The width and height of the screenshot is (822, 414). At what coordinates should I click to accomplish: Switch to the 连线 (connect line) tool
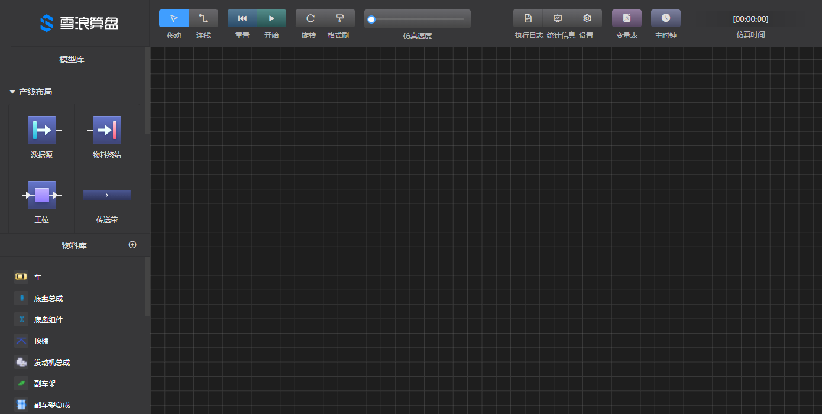[x=203, y=18]
